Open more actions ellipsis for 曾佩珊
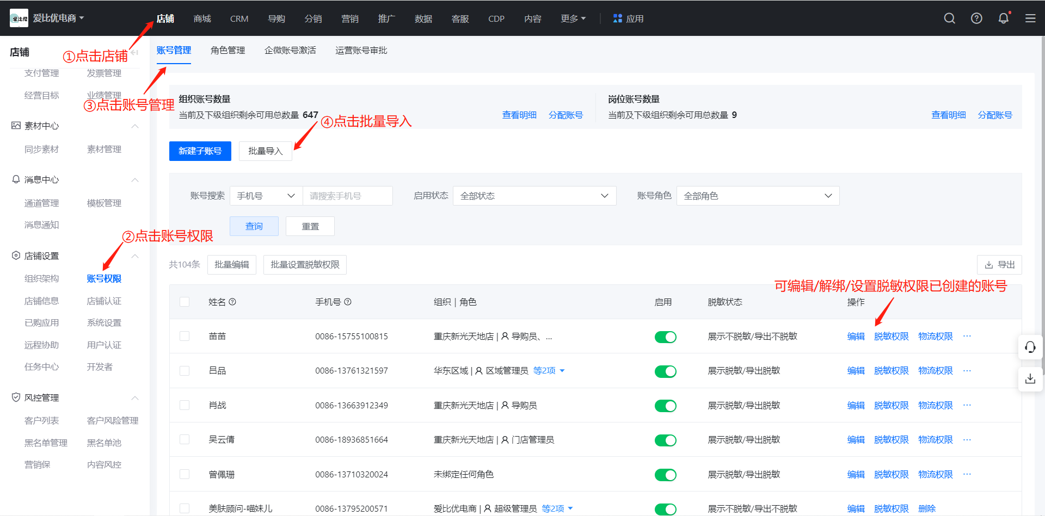This screenshot has height=516, width=1045. [x=967, y=474]
